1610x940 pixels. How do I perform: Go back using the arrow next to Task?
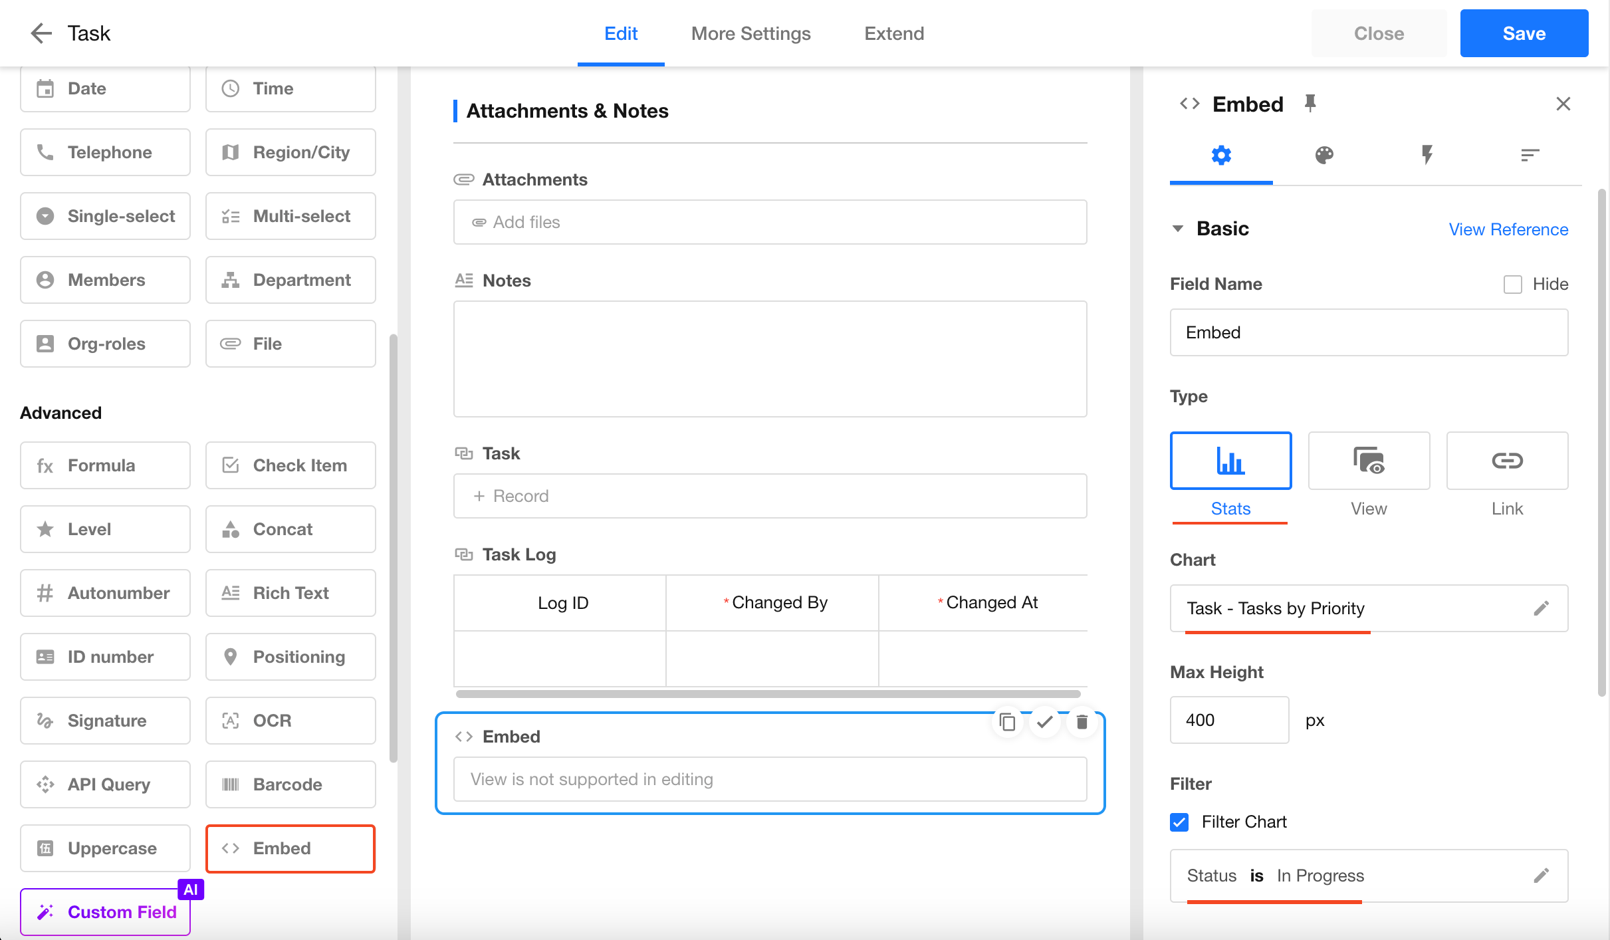(x=41, y=33)
